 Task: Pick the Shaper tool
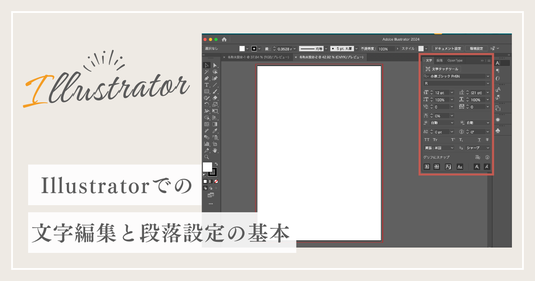click(207, 98)
